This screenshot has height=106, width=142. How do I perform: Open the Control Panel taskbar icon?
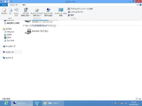tap(37, 103)
